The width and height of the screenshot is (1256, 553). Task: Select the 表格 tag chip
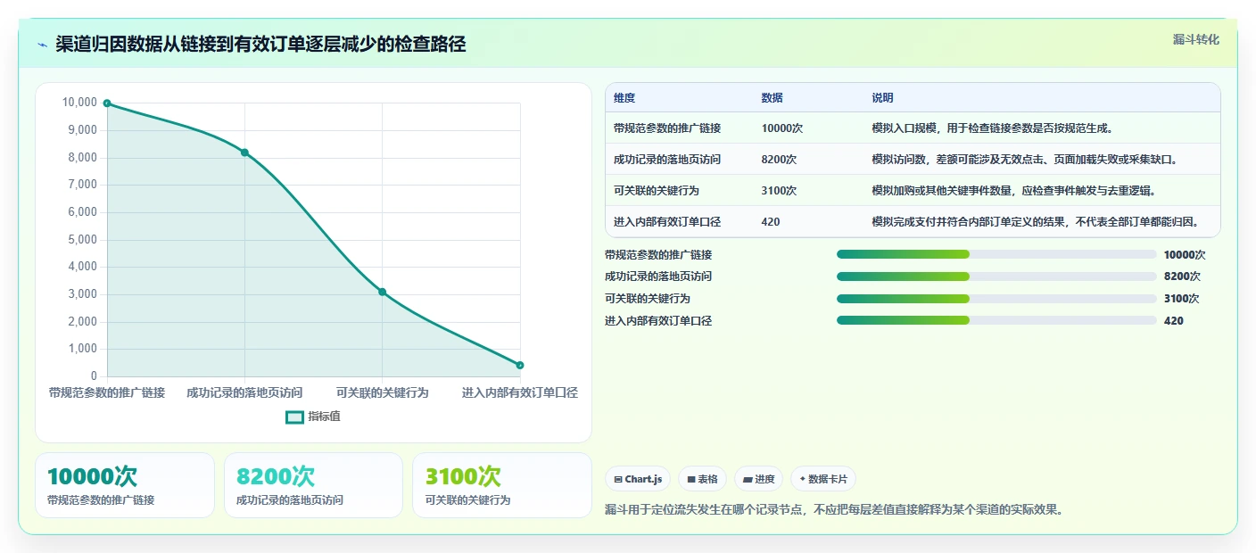tap(702, 479)
